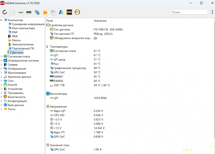Expand the Мультимедиа tree node
The height and width of the screenshot is (154, 215).
(x=1, y=73)
